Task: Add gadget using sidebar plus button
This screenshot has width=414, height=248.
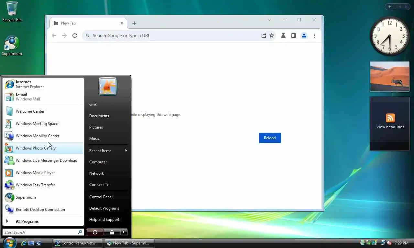Action: coord(390,7)
